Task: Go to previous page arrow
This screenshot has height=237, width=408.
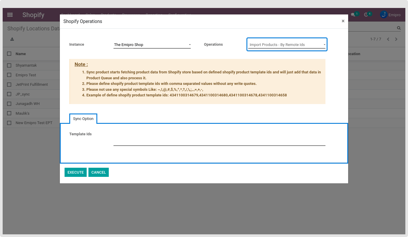Action: coord(388,39)
